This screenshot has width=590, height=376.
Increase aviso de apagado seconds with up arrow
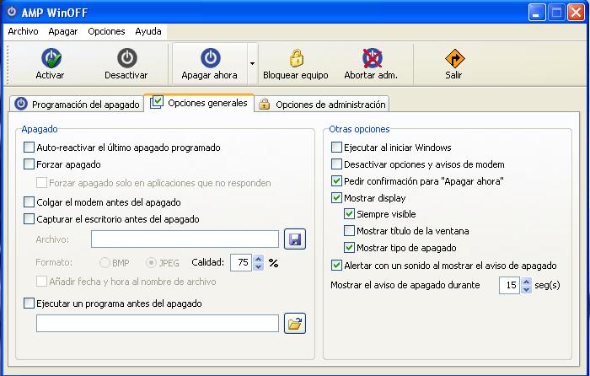click(527, 281)
